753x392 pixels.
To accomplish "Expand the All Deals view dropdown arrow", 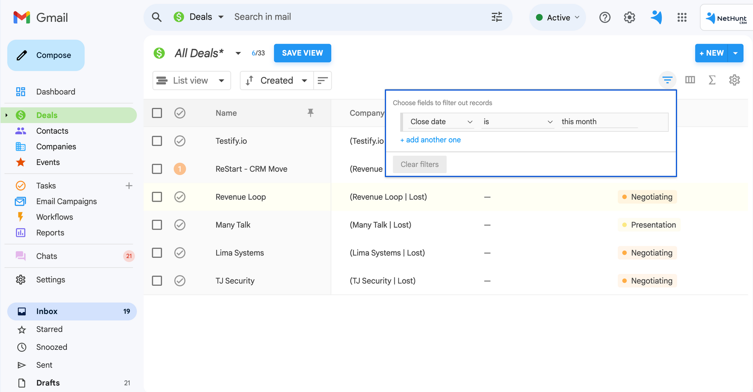I will tap(238, 53).
